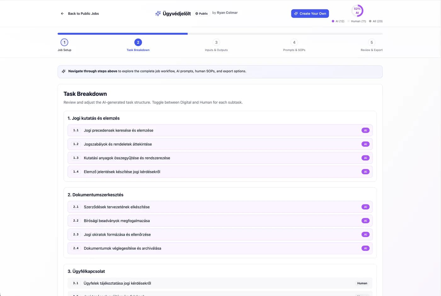441x296 pixels.
Task: Select the All (23) legend filter
Action: point(376,21)
